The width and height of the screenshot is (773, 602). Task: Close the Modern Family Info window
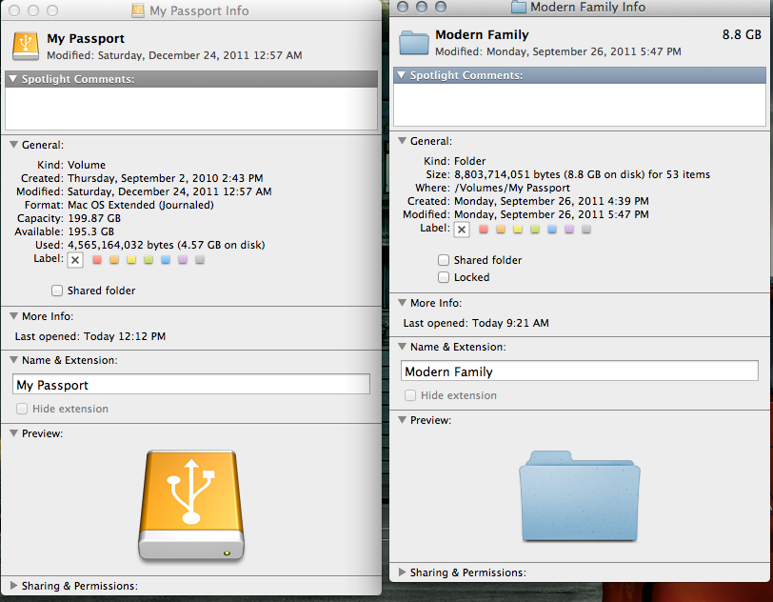(403, 7)
